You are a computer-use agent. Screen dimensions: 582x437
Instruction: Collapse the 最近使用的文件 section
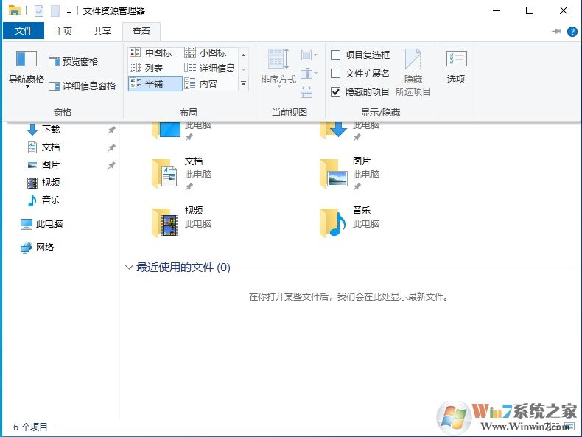point(129,268)
